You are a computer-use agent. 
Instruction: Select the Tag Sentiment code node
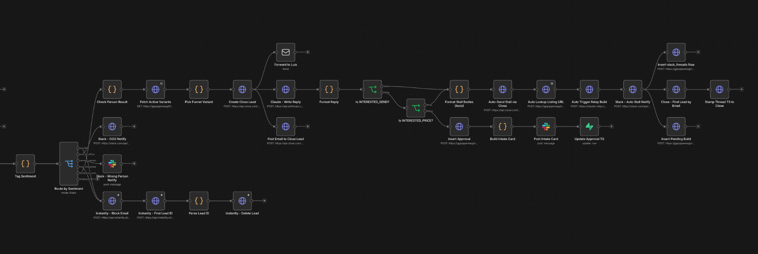[x=25, y=164]
